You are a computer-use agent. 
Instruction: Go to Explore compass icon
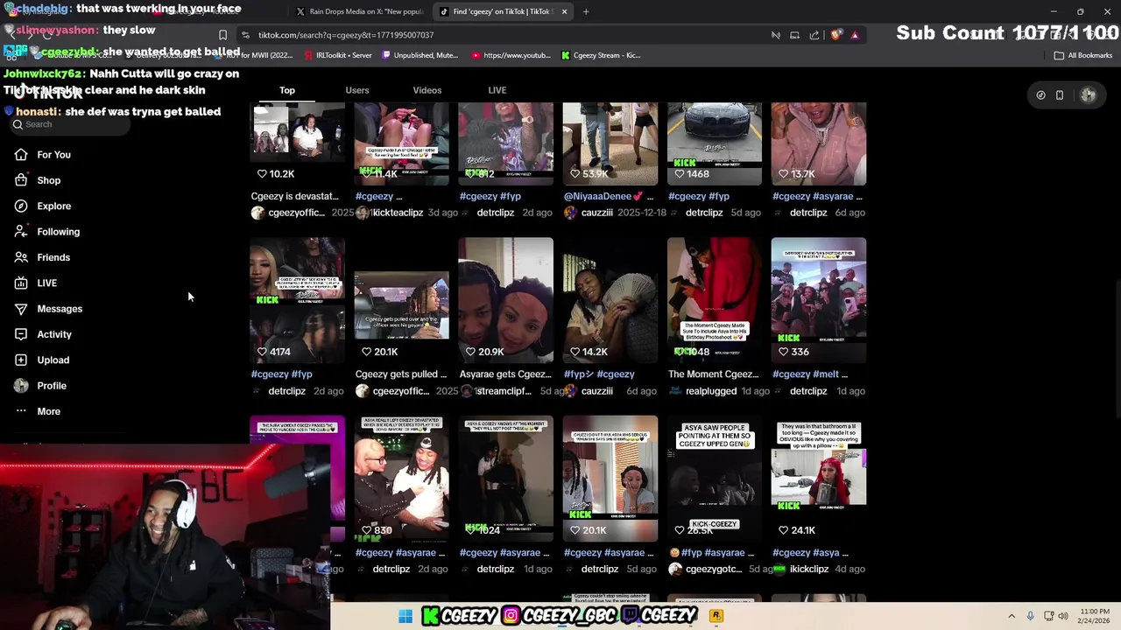[x=21, y=206]
